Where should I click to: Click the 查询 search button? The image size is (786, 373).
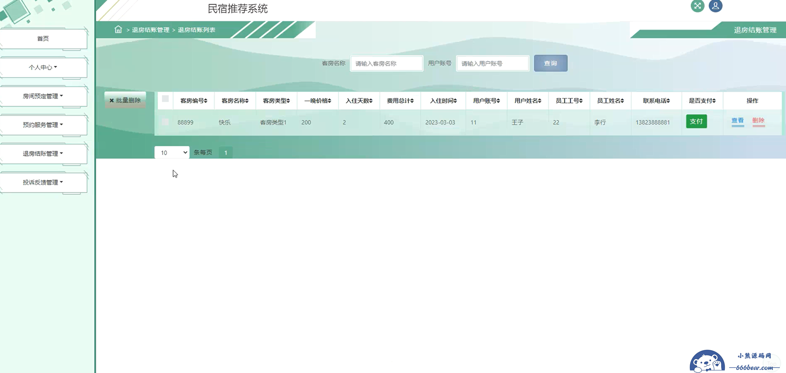click(x=551, y=63)
